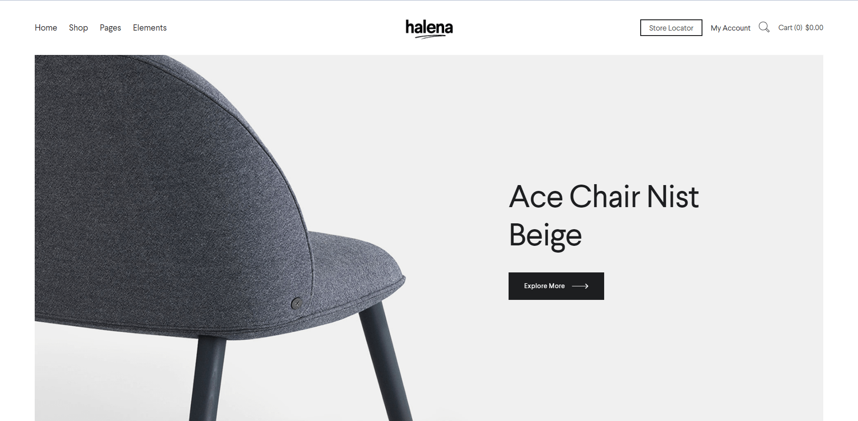Click the chair's round button detail
This screenshot has height=421, width=858.
(x=297, y=303)
